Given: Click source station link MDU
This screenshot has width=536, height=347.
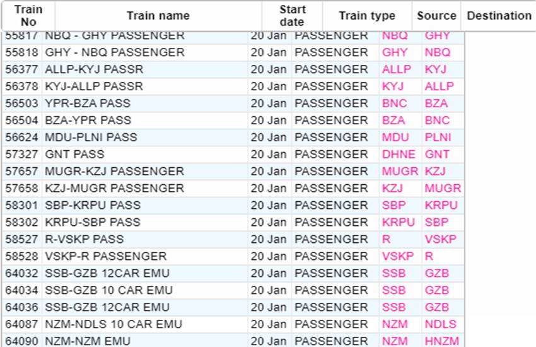Looking at the screenshot, I should click(395, 138).
